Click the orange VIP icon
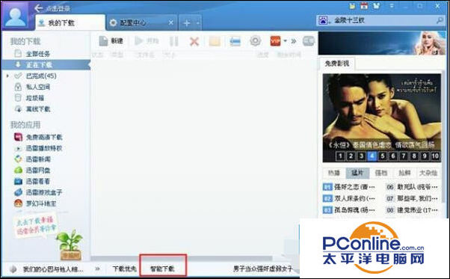Viewport: 450px width, 279px height. pos(275,41)
